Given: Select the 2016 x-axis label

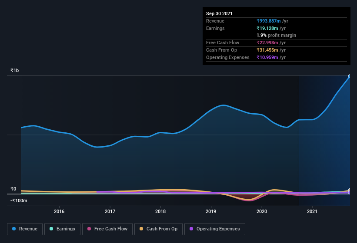Looking at the screenshot, I should pos(59,211).
